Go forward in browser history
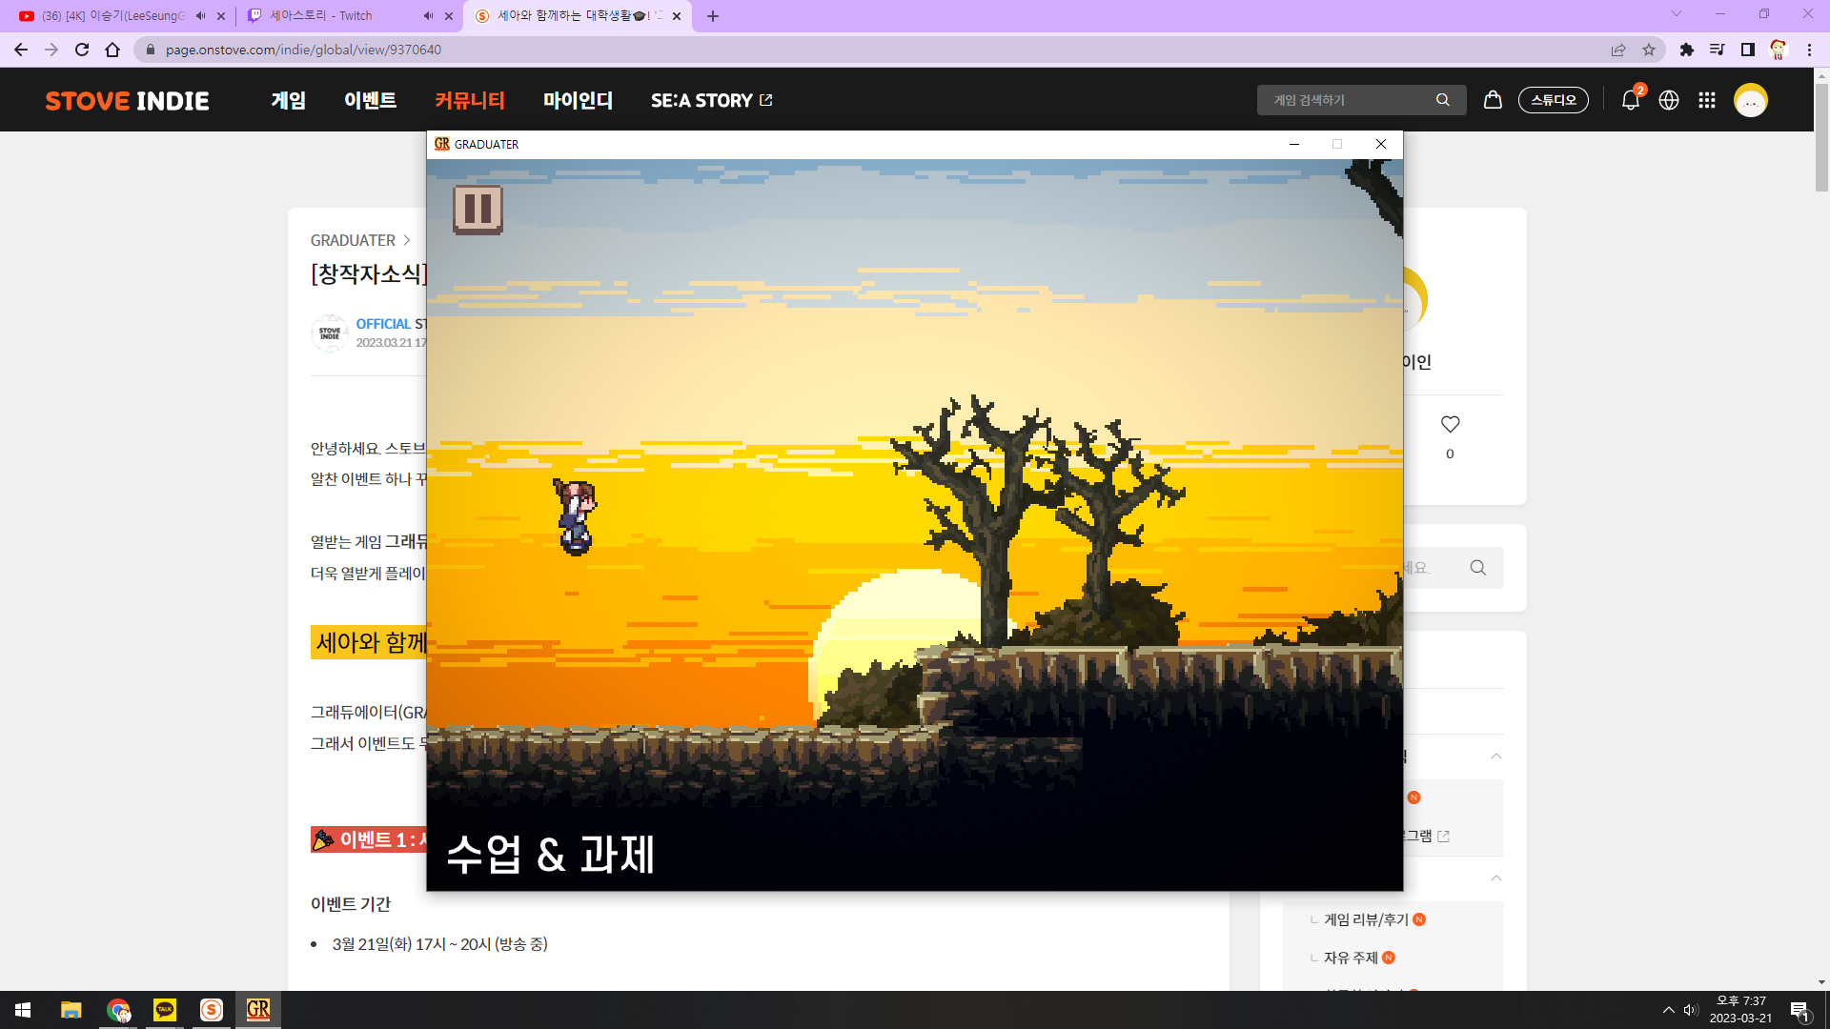This screenshot has width=1830, height=1029. 51,50
